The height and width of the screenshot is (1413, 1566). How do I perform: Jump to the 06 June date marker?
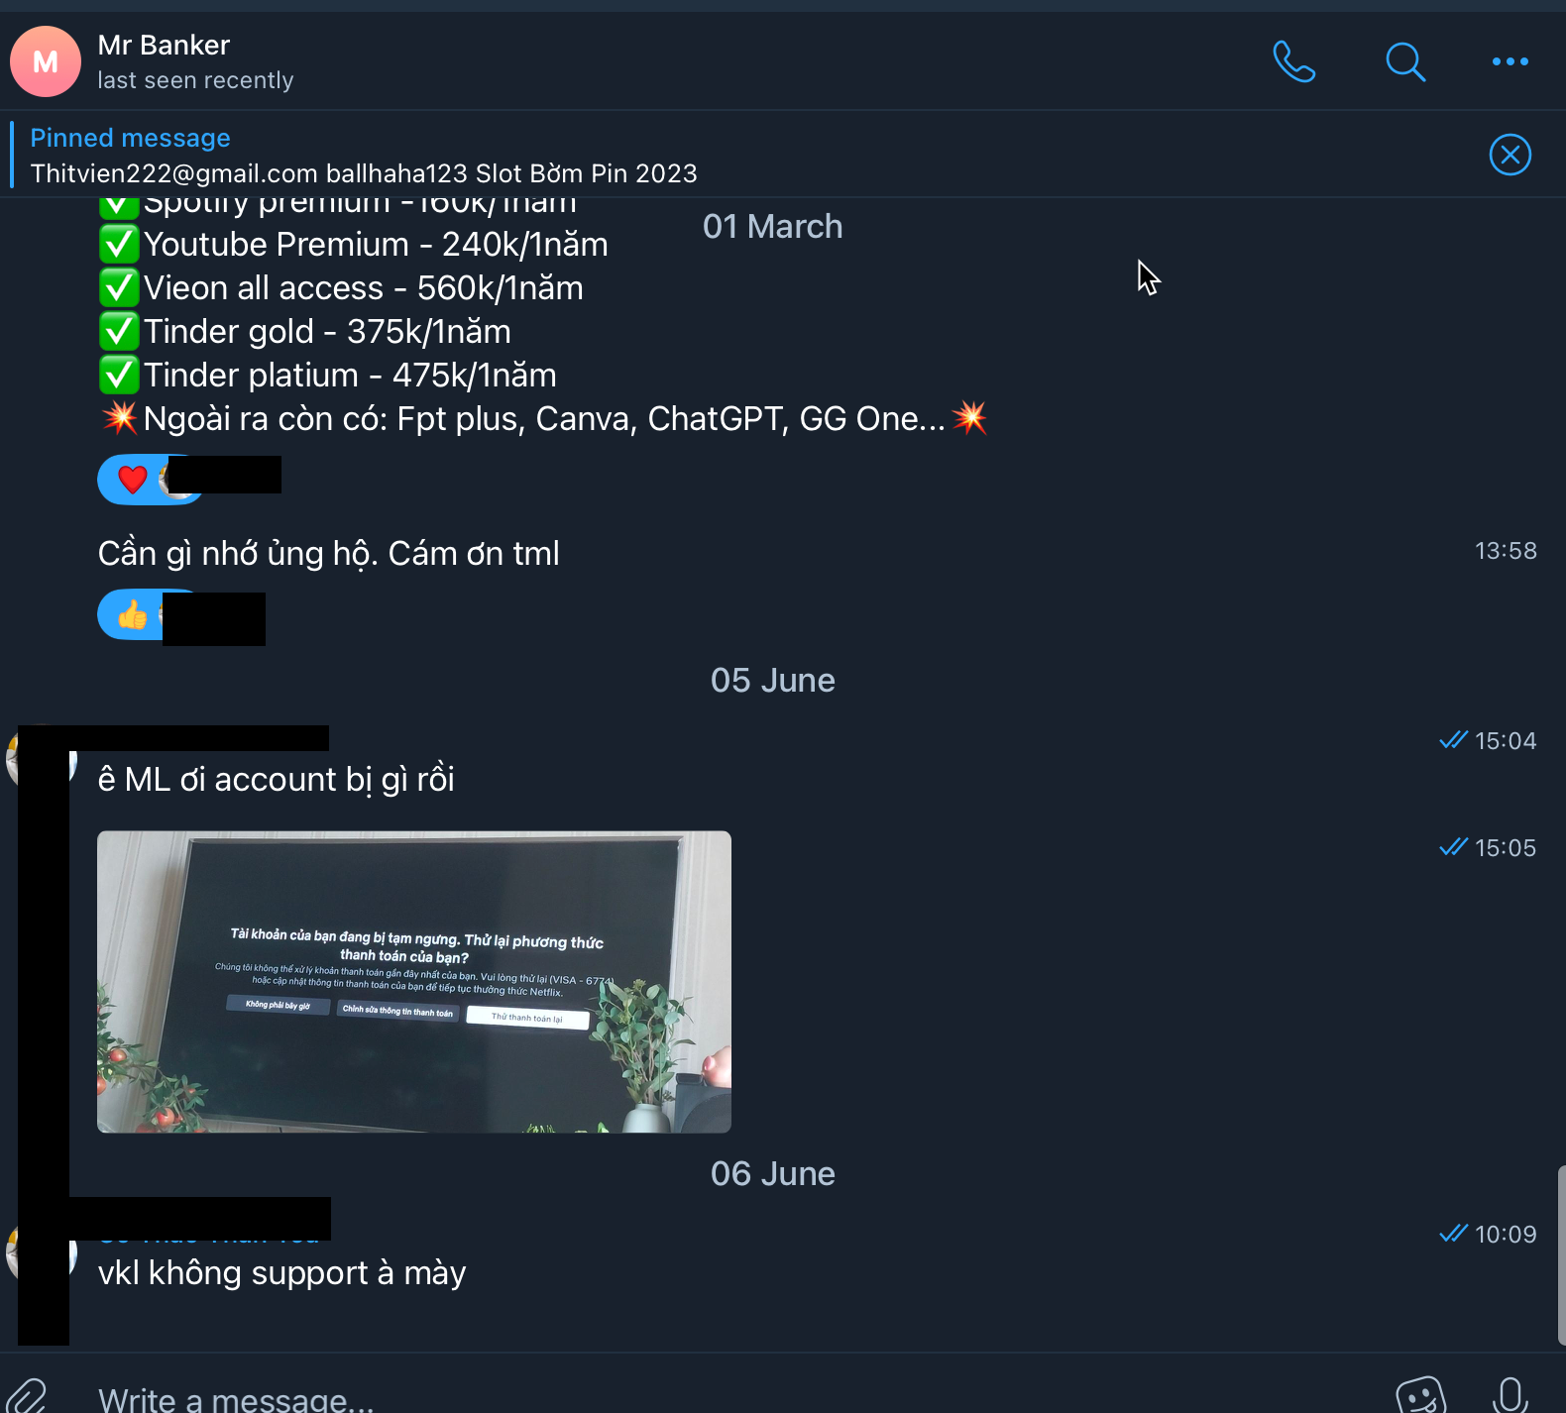773,1174
